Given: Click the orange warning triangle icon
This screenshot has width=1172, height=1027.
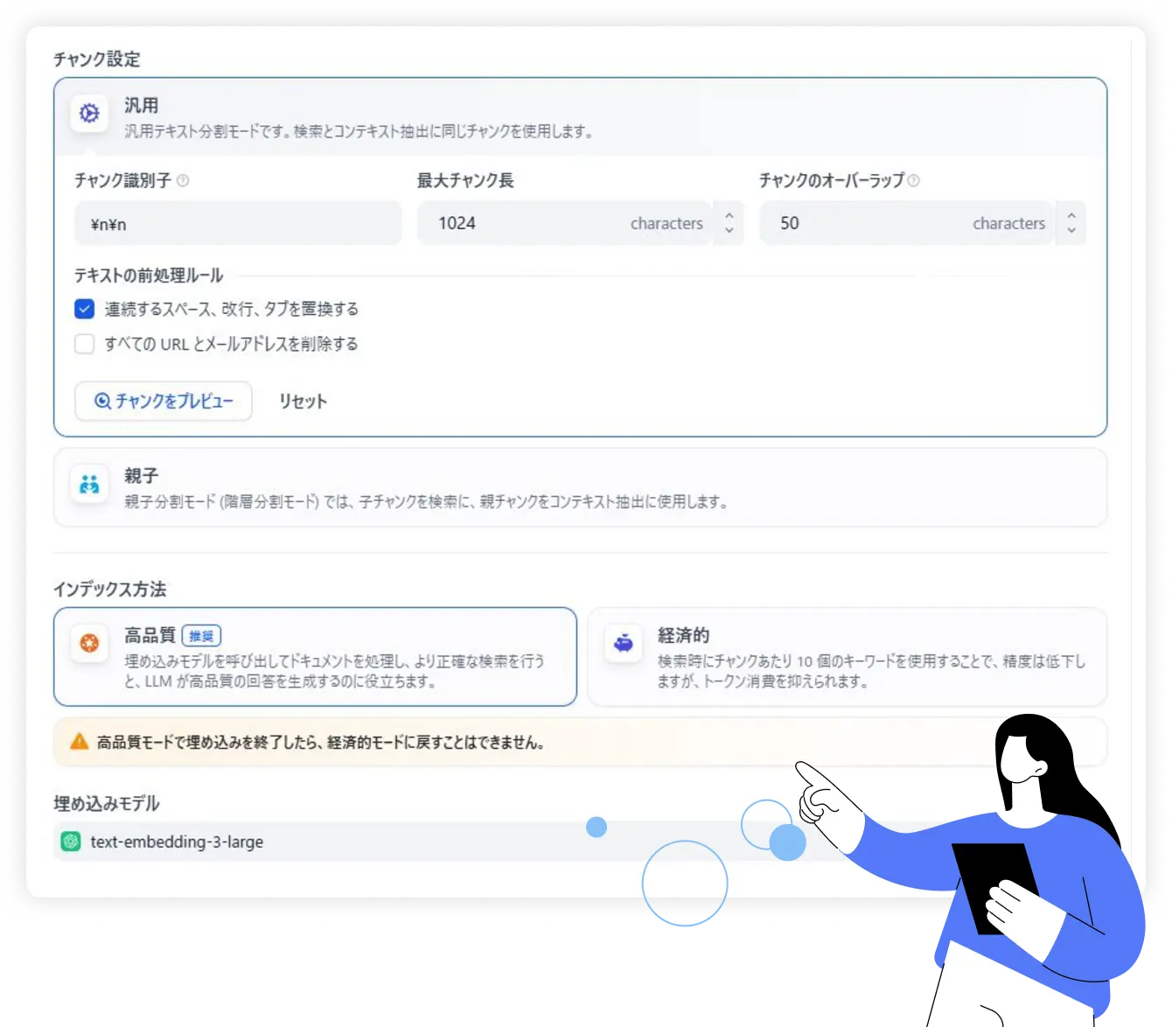Looking at the screenshot, I should 80,742.
